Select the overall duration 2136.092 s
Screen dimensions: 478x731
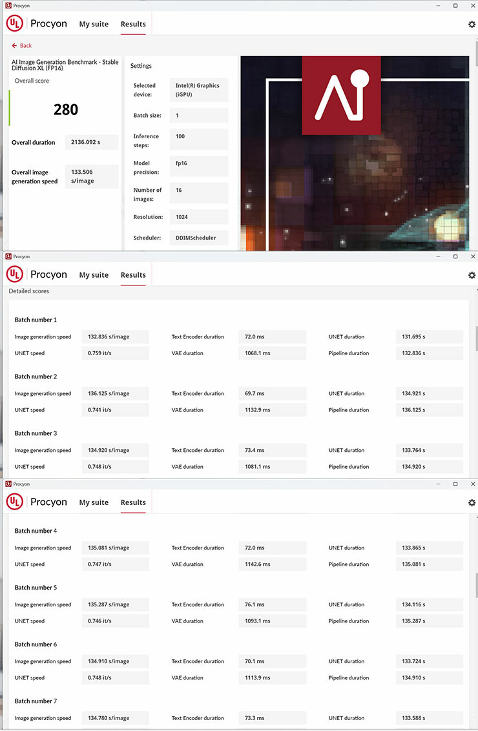coord(92,142)
